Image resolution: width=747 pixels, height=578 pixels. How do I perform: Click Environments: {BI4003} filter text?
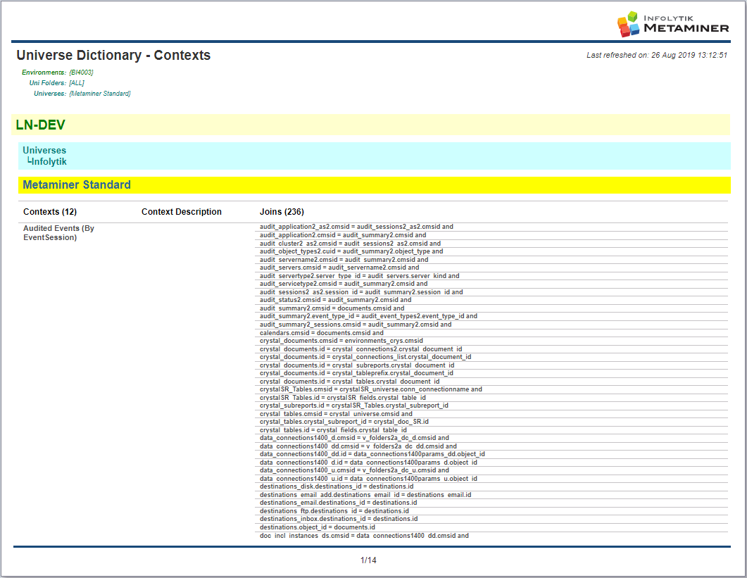[x=58, y=73]
